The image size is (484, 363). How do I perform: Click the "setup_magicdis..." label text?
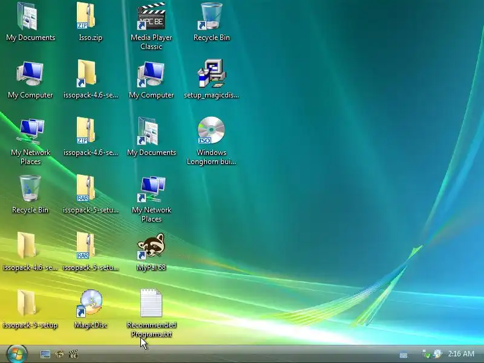click(211, 95)
